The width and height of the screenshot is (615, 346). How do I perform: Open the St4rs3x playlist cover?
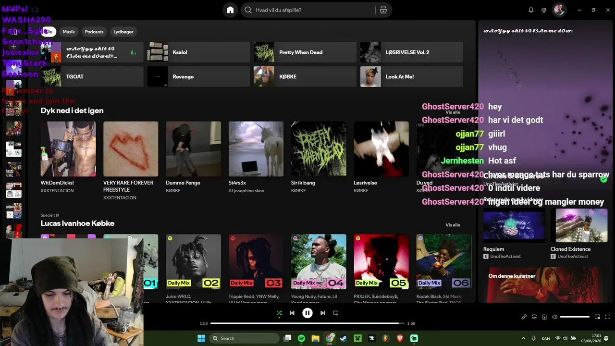pyautogui.click(x=256, y=149)
